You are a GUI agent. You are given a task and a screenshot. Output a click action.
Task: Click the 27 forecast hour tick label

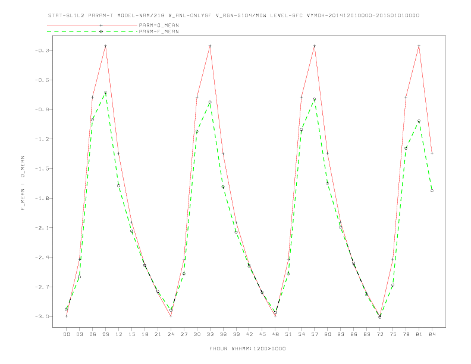coord(184,334)
